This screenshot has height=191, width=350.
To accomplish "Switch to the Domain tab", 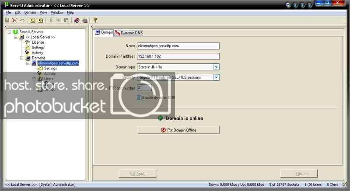I will [104, 32].
